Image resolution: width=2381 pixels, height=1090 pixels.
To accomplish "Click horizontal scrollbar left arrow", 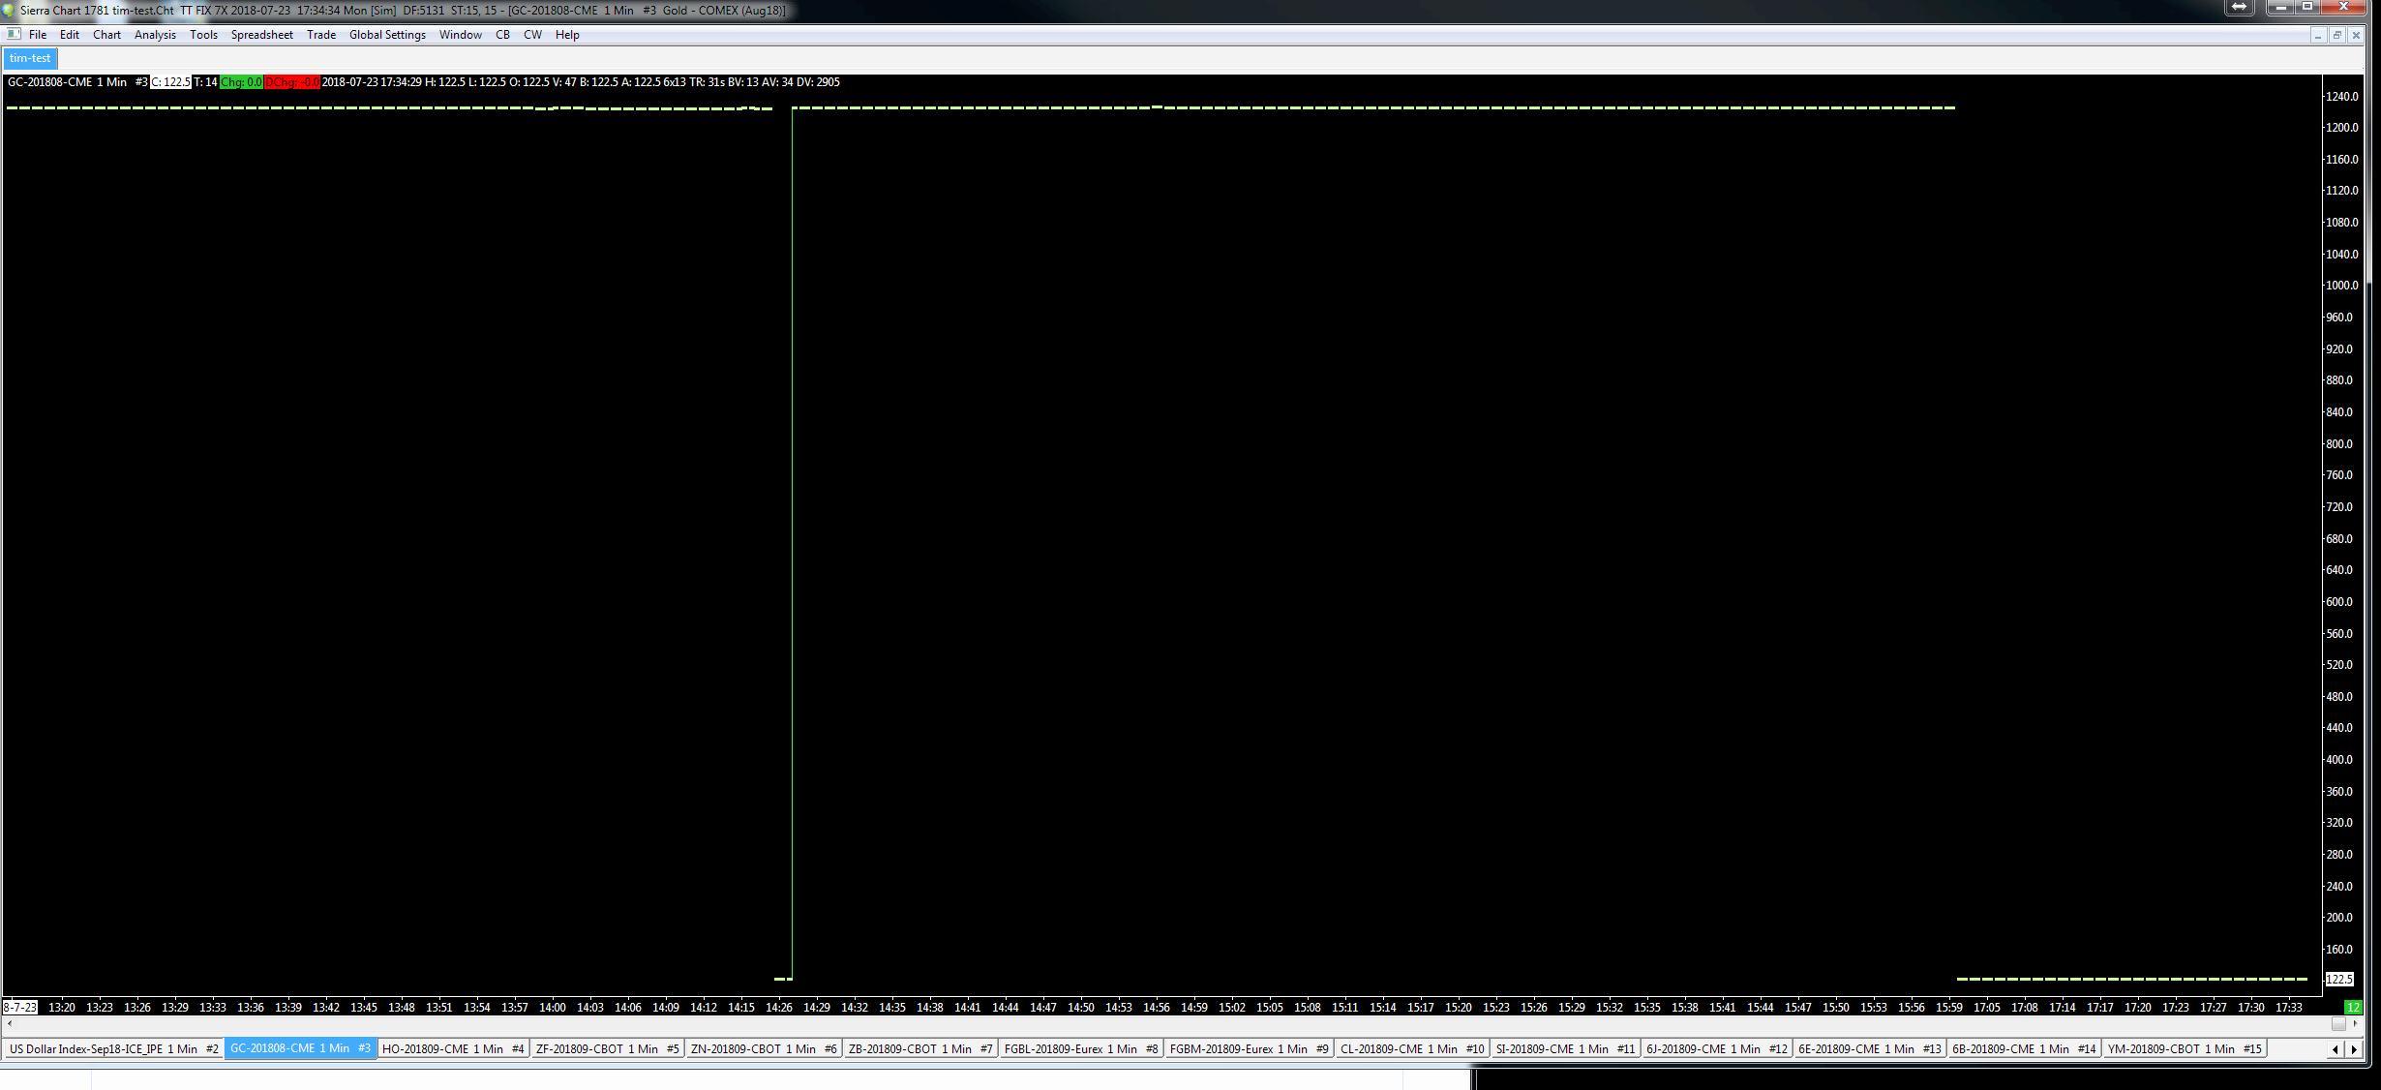I will (10, 1023).
